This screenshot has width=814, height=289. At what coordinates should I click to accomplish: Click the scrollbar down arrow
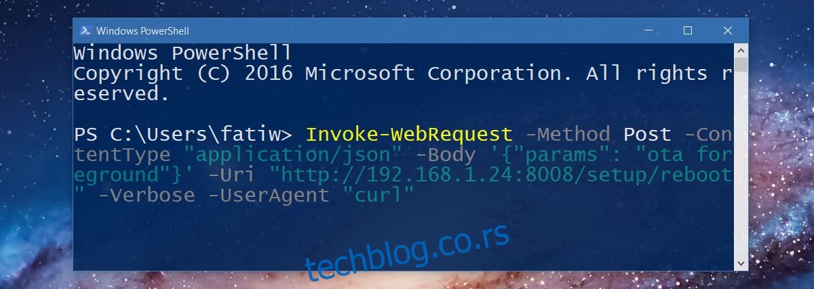[741, 262]
